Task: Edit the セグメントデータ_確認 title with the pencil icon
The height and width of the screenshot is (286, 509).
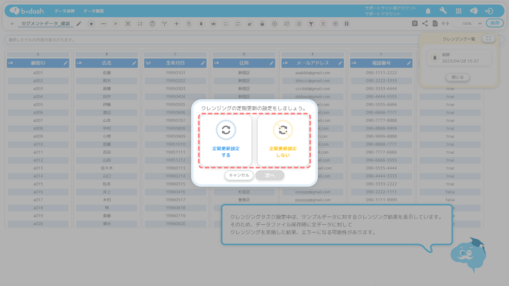Action: point(79,24)
